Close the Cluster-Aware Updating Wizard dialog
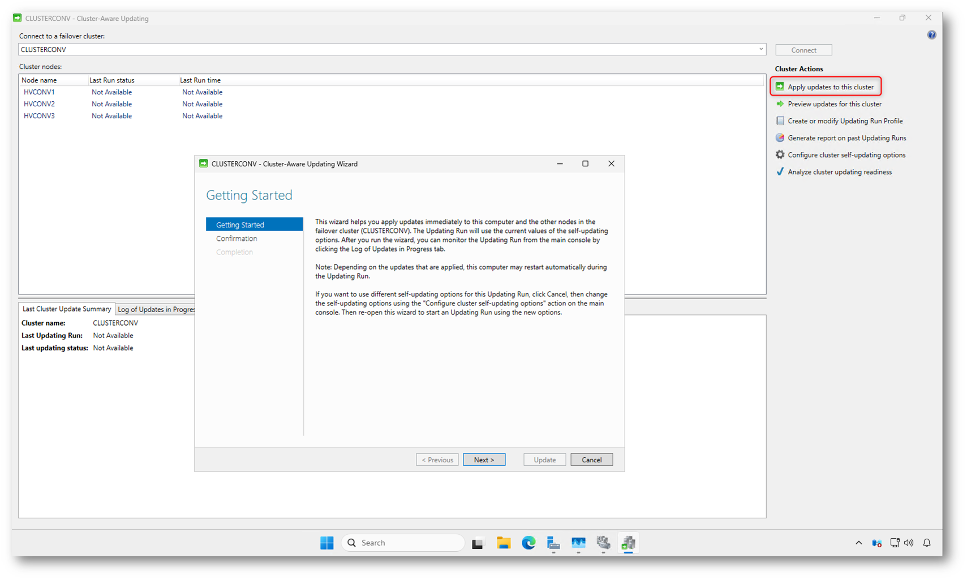967x580 pixels. (611, 163)
